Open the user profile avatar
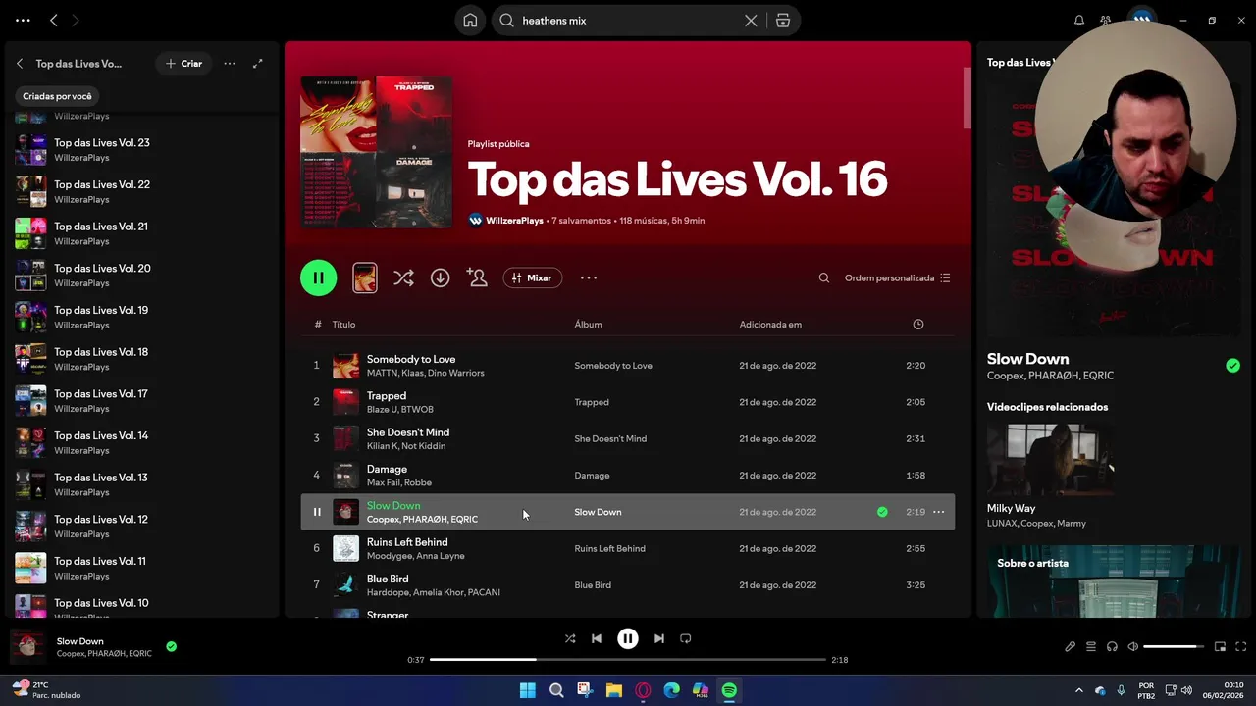Image resolution: width=1256 pixels, height=706 pixels. [1141, 19]
